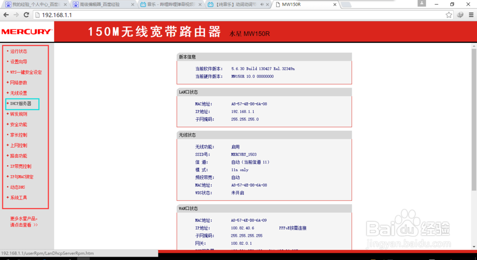Click the muted speaker icon on the 纯音乐 tab
The height and width of the screenshot is (260, 477).
coord(262,5)
